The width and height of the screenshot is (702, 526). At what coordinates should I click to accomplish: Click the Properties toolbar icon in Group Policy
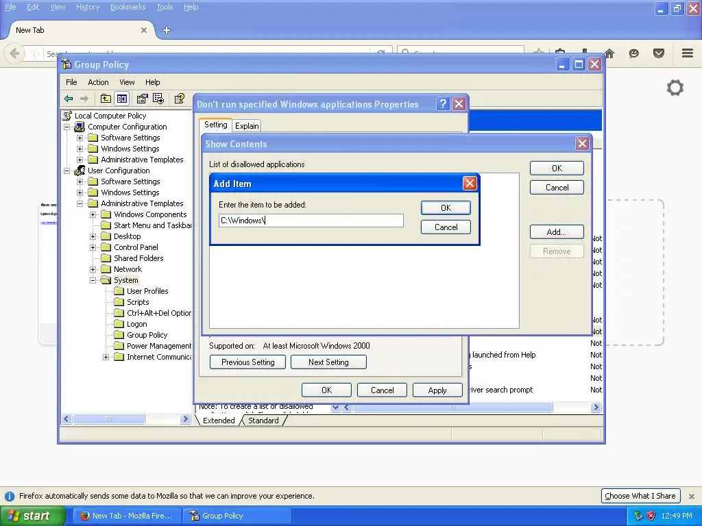click(142, 99)
